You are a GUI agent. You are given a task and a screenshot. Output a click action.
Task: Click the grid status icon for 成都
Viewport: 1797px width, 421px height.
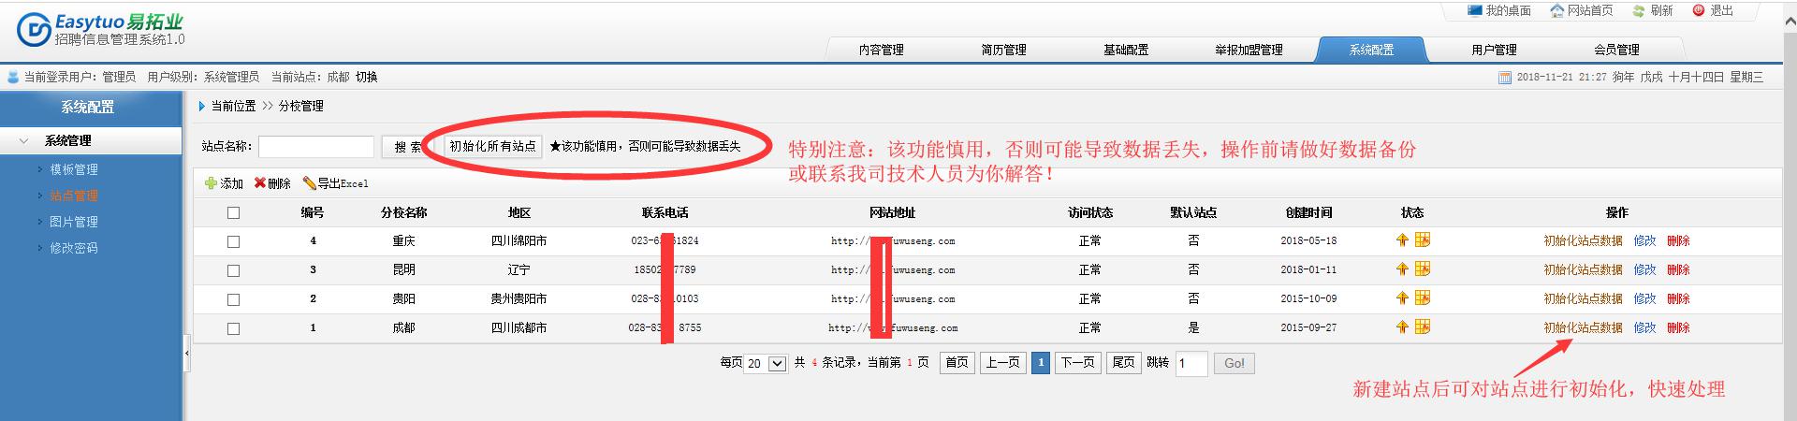(1423, 327)
